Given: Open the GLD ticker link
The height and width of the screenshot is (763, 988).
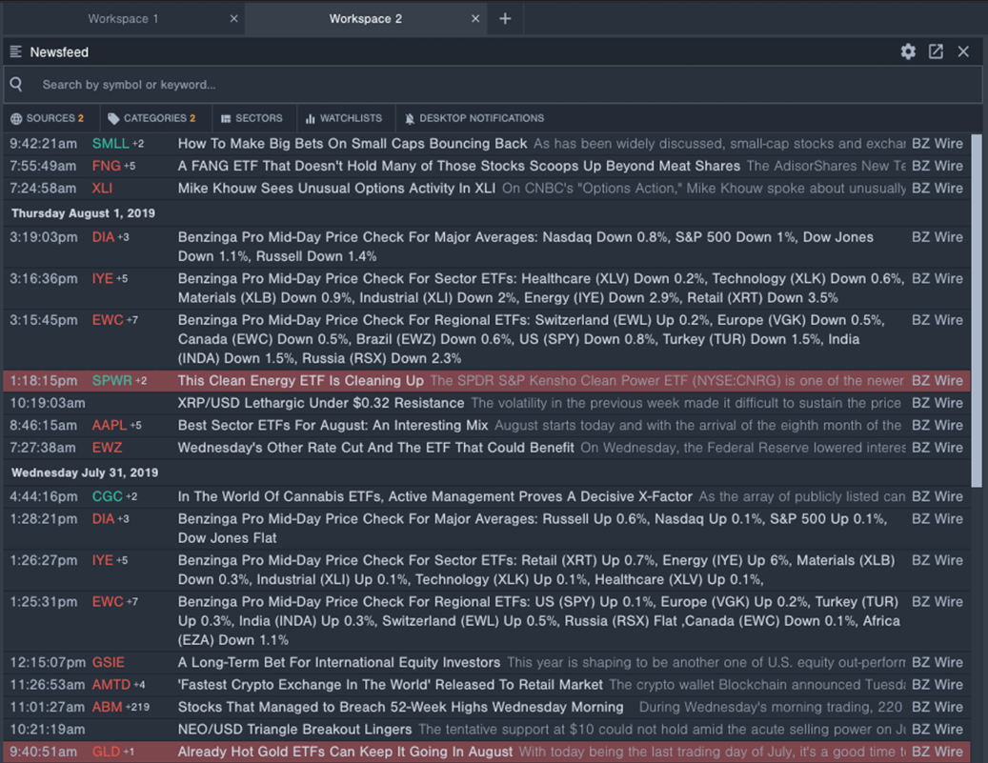Looking at the screenshot, I should point(106,752).
